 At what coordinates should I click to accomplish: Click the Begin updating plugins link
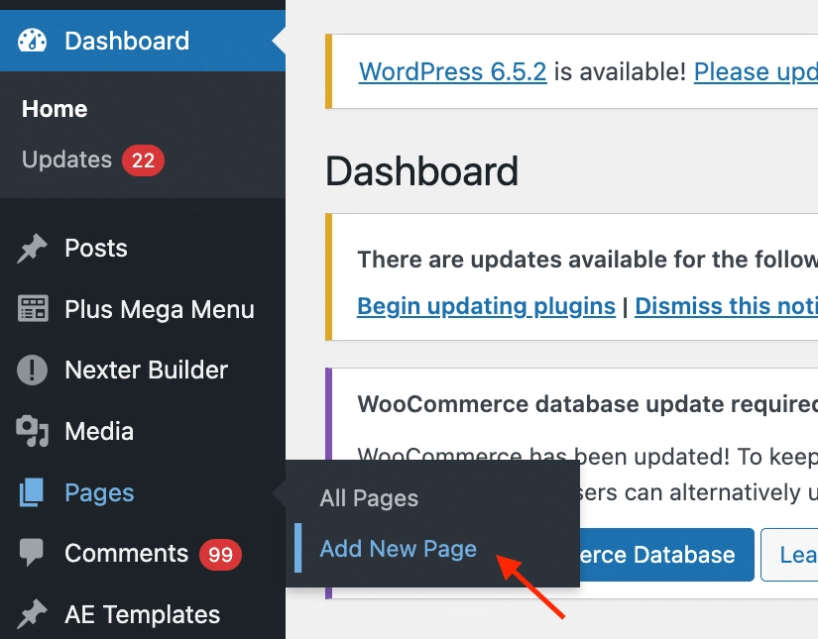(486, 306)
